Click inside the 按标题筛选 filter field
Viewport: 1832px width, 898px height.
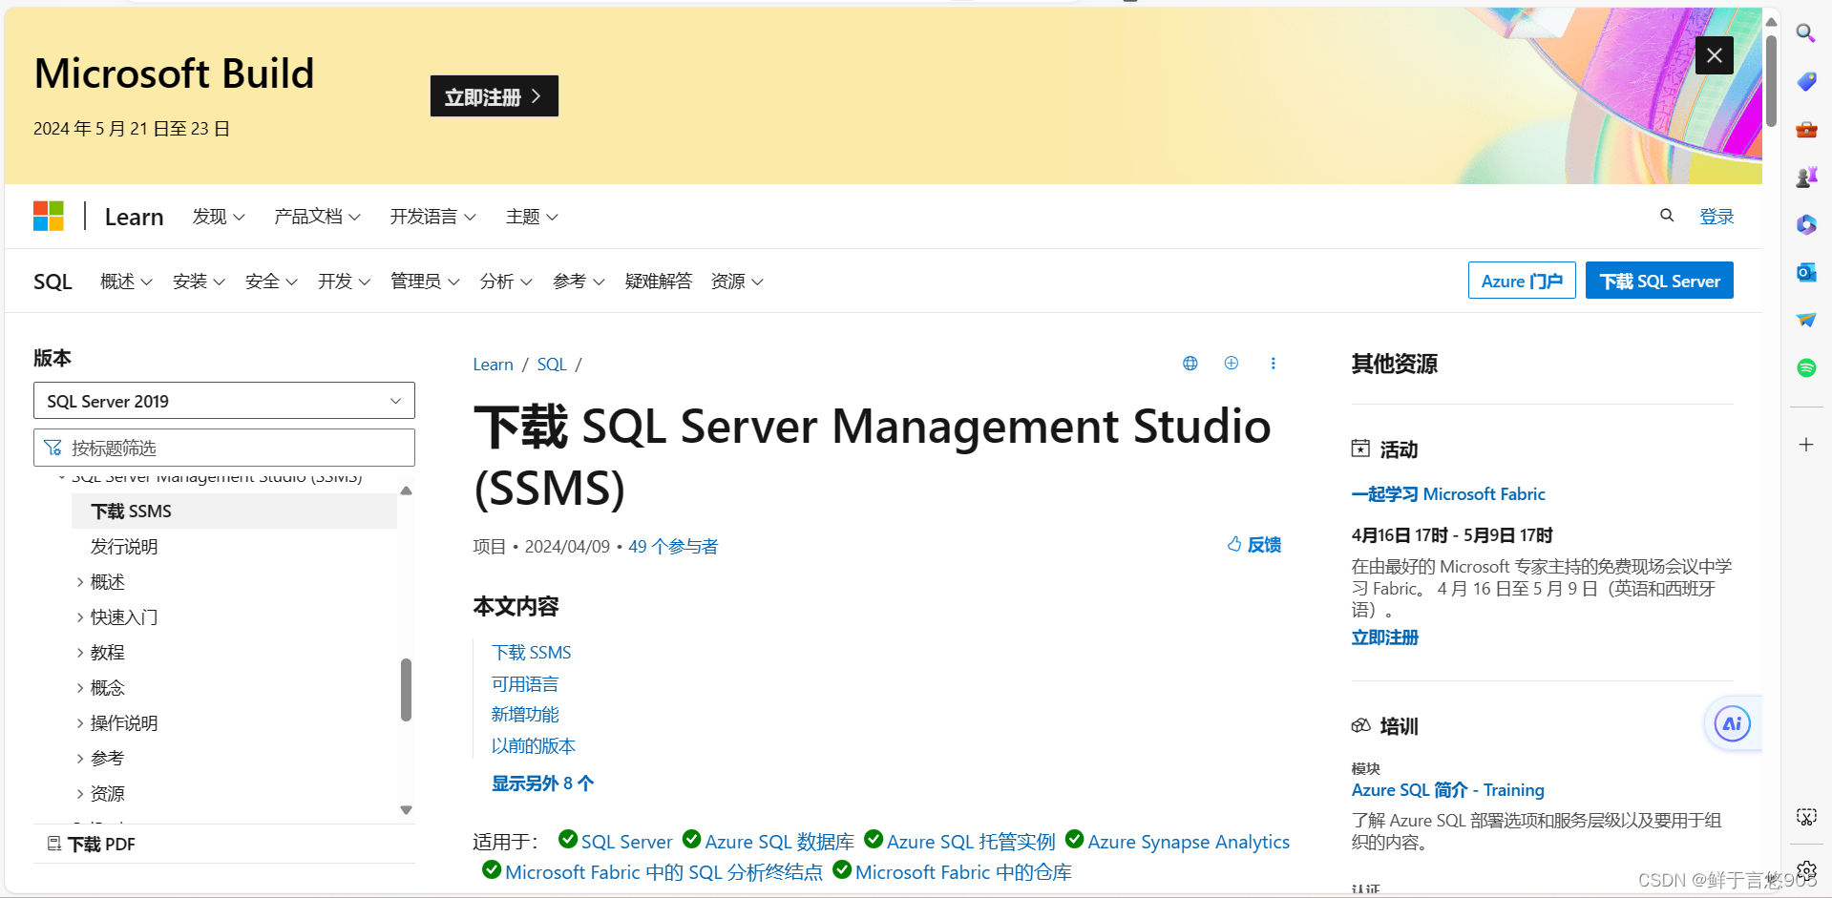(223, 447)
